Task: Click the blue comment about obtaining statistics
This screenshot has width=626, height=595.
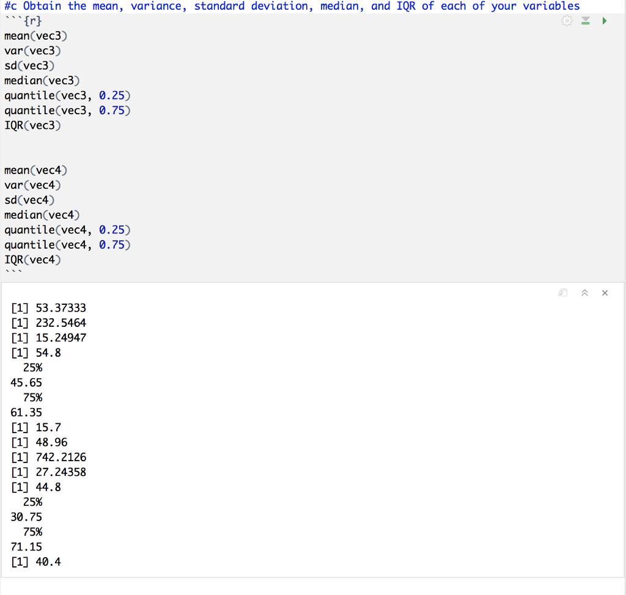Action: [x=292, y=6]
